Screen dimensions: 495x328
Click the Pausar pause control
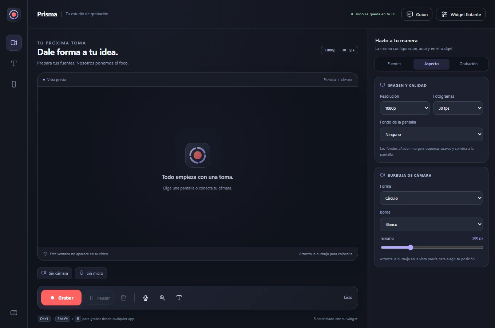[99, 298]
